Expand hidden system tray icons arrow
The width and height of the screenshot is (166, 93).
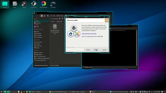pos(151,92)
